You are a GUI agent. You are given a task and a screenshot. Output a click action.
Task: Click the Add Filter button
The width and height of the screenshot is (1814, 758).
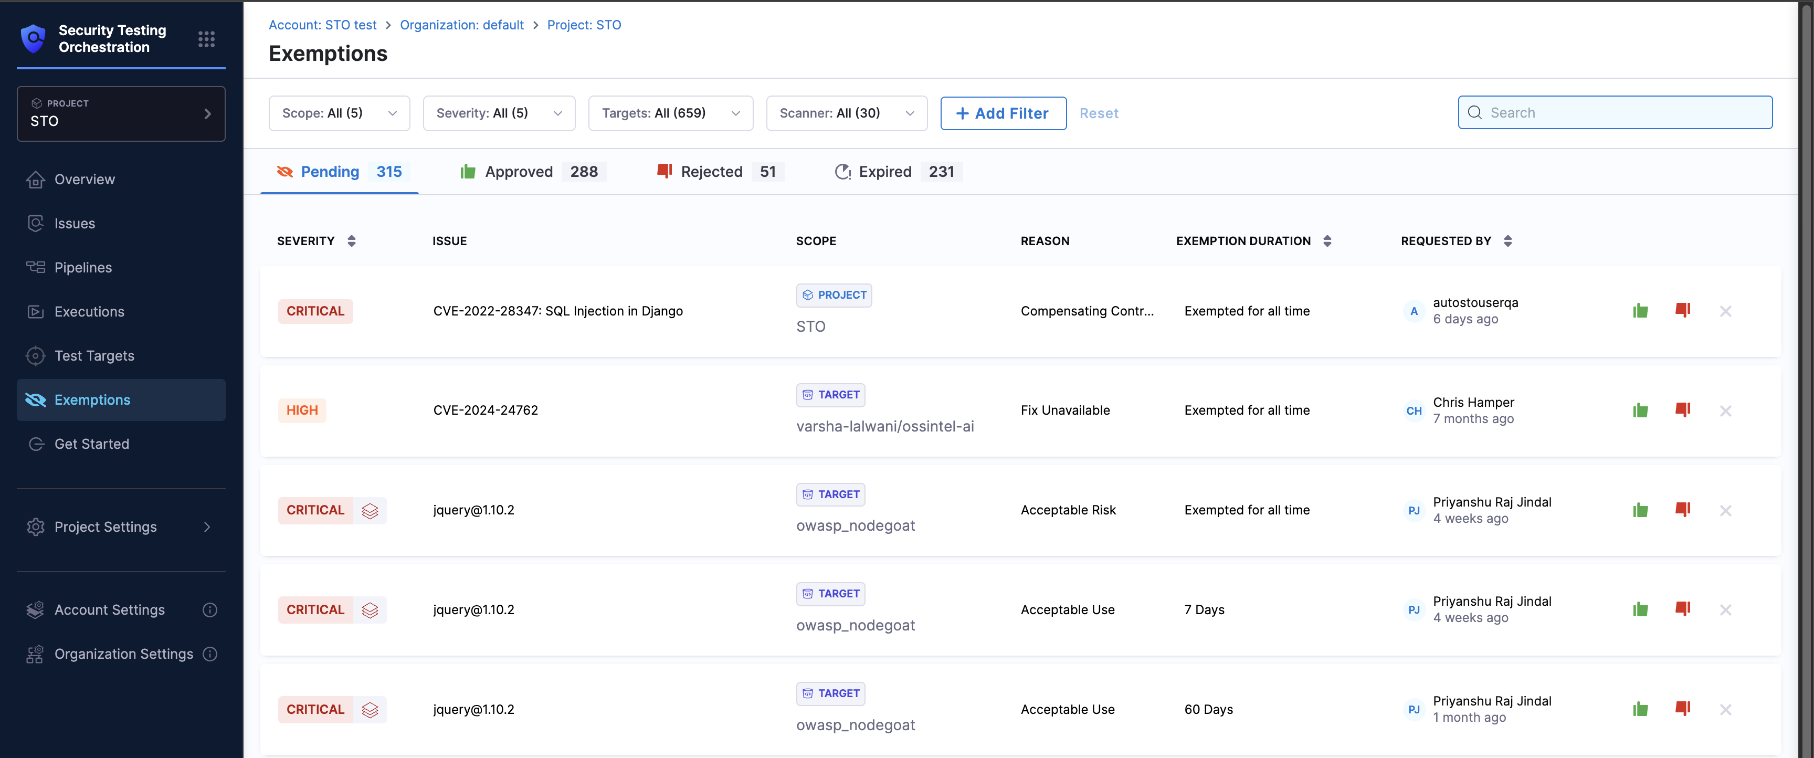pos(1003,113)
